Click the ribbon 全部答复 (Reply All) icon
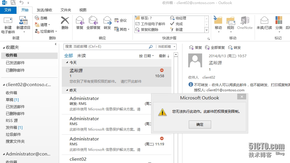 [x=93, y=21]
